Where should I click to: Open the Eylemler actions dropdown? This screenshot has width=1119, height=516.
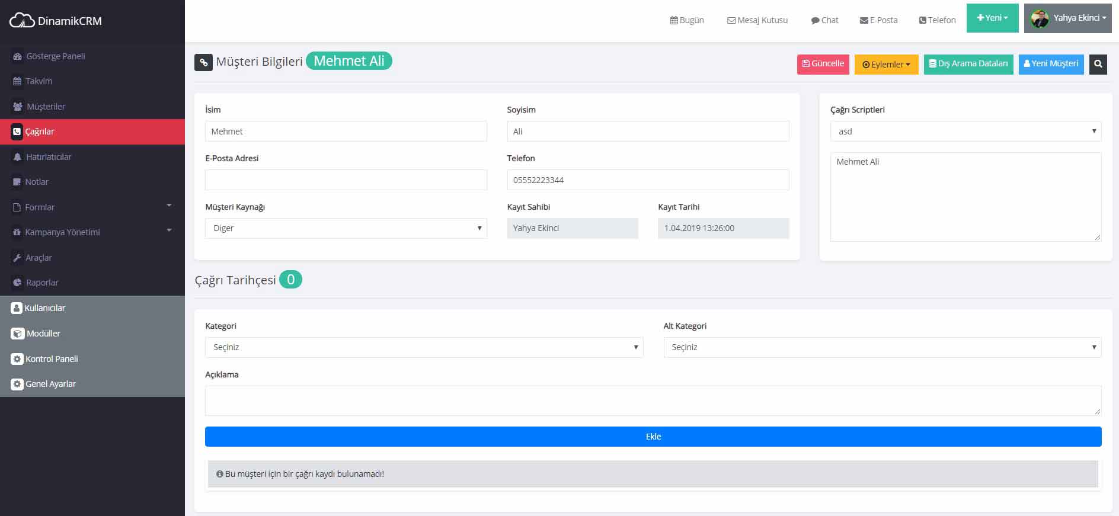pyautogui.click(x=886, y=65)
